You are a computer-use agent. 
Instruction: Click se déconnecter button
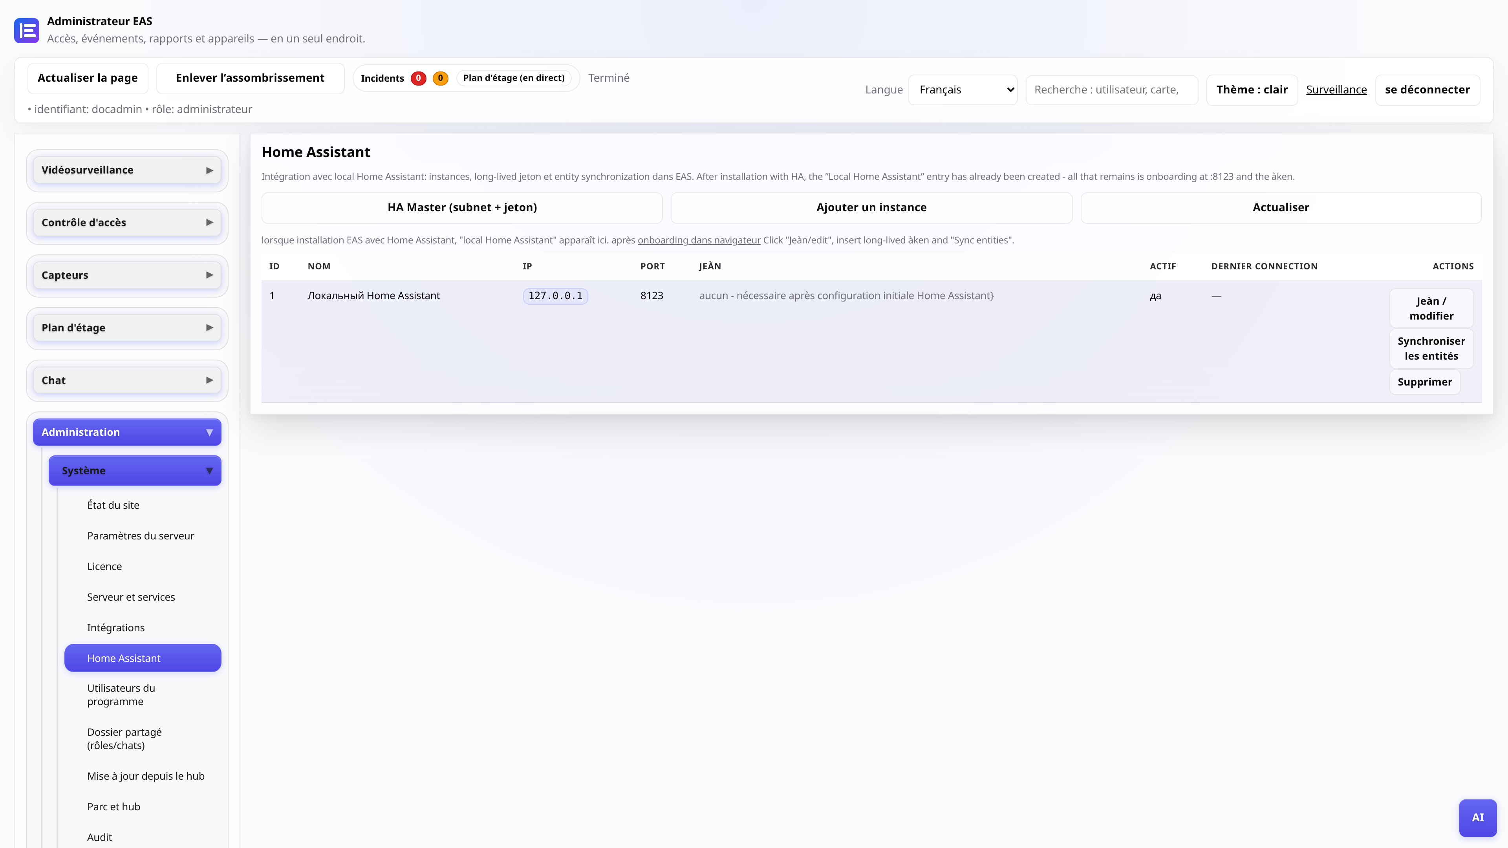point(1427,90)
